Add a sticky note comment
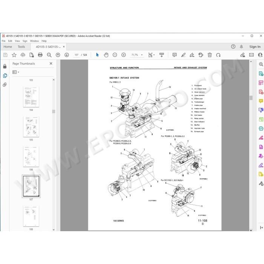This screenshot has width=264, height=264. pyautogui.click(x=175, y=55)
